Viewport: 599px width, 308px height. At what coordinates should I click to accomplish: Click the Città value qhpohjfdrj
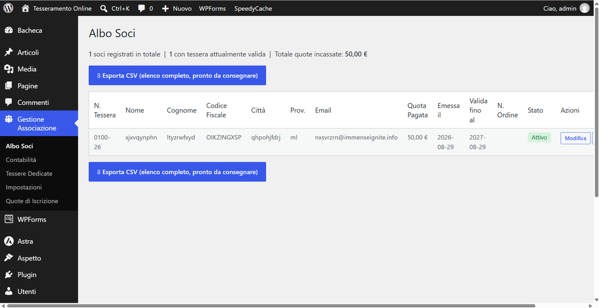point(266,137)
